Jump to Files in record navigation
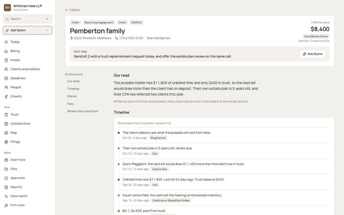Image resolution: width=344 pixels, height=215 pixels. pos(70,104)
